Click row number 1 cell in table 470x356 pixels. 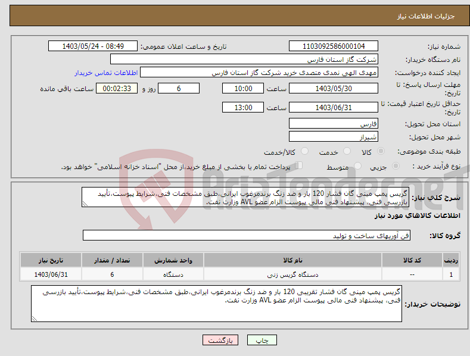pos(451,274)
